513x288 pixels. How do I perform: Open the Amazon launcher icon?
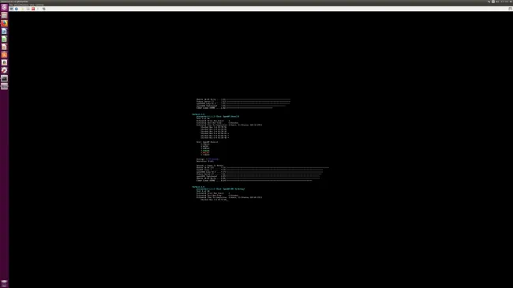4,62
